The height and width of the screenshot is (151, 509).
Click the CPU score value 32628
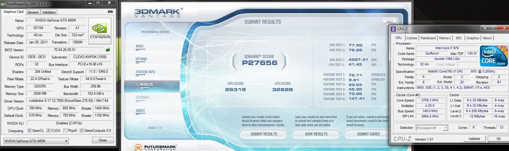pyautogui.click(x=283, y=90)
